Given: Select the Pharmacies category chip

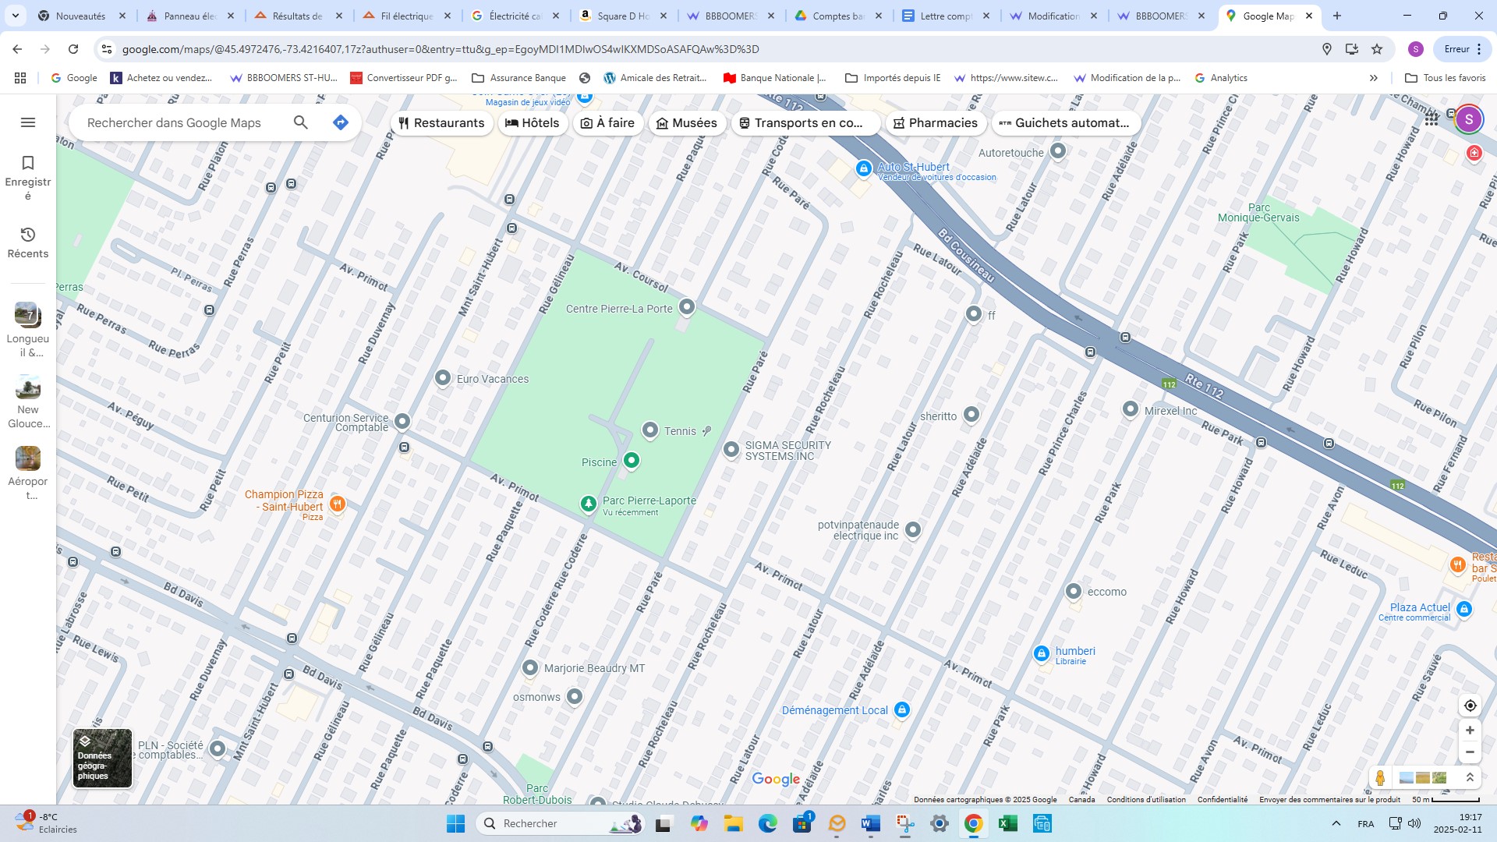Looking at the screenshot, I should click(936, 123).
